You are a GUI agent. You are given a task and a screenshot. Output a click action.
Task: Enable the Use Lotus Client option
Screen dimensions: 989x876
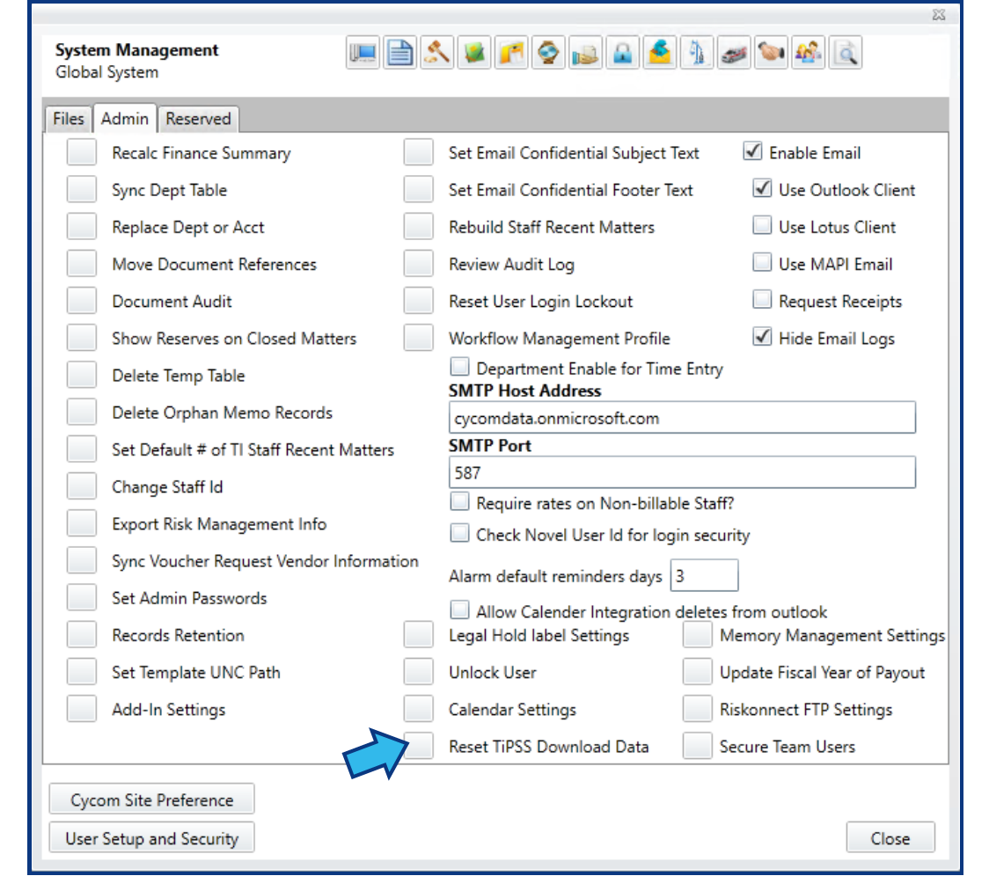[762, 227]
